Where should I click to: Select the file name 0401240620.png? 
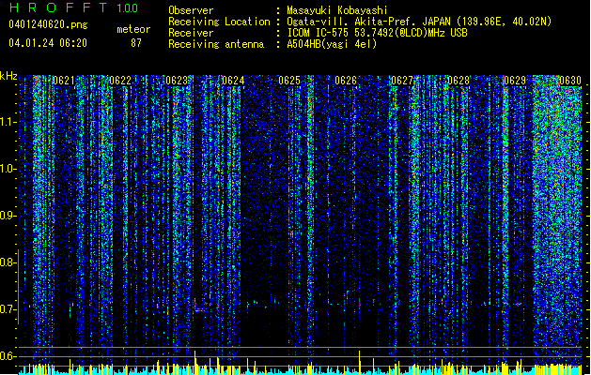pos(48,24)
